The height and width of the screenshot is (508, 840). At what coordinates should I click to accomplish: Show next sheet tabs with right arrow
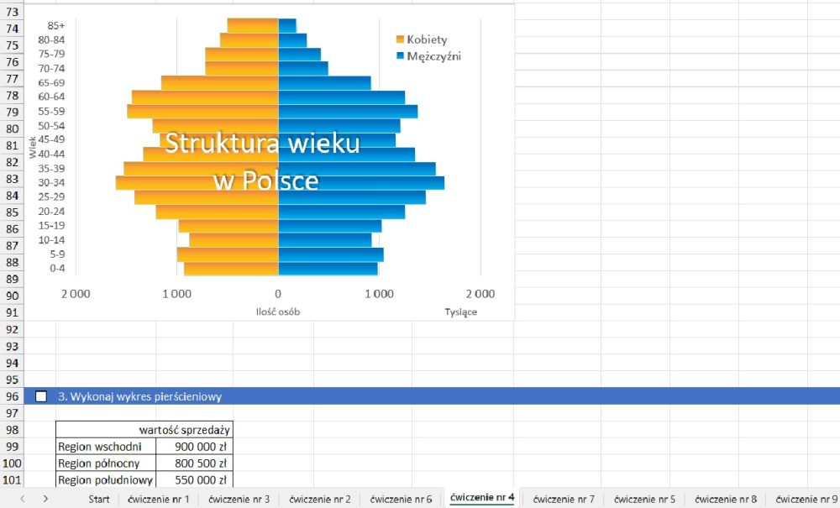coord(45,499)
